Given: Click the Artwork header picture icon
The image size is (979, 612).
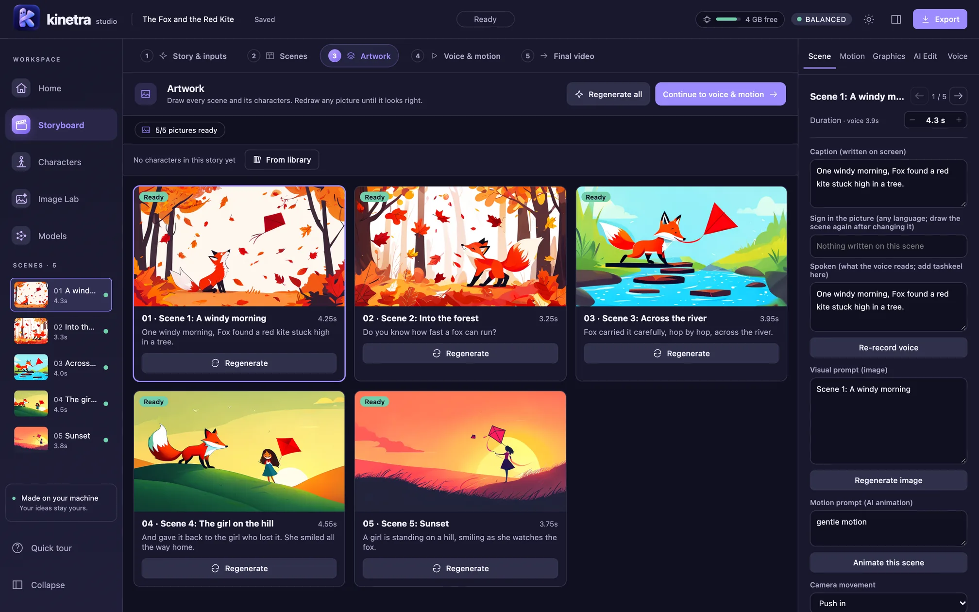Looking at the screenshot, I should coord(146,94).
